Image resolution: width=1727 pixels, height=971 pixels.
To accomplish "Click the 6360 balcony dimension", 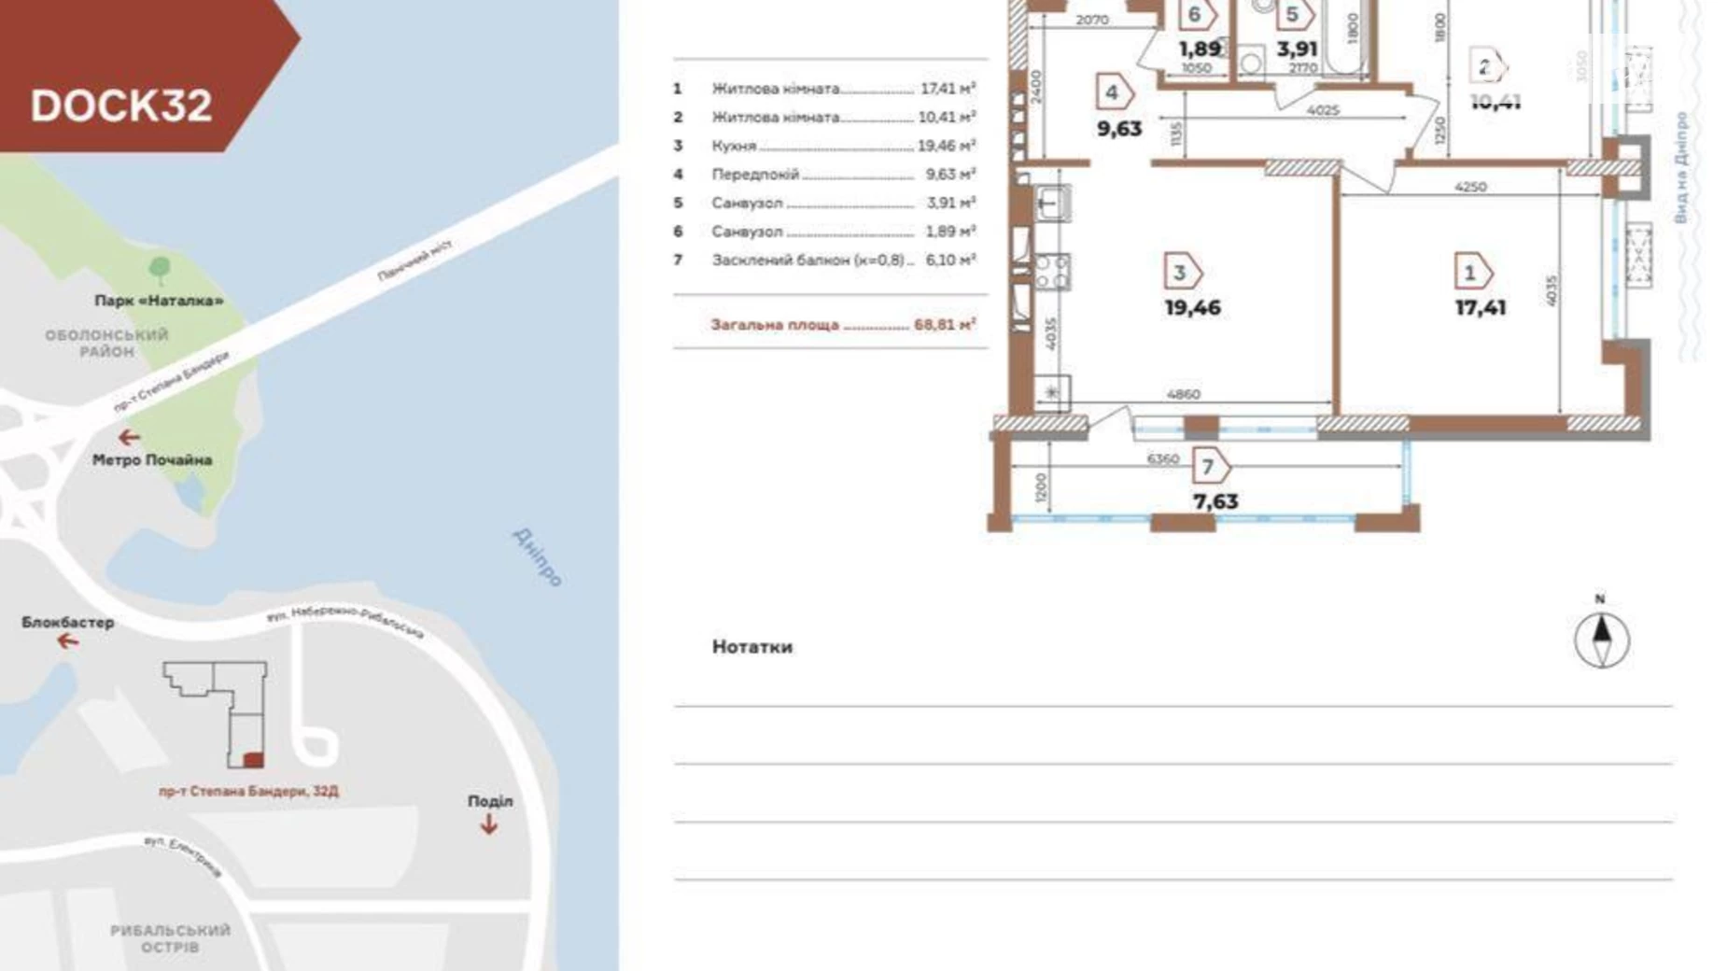I will pyautogui.click(x=1162, y=459).
